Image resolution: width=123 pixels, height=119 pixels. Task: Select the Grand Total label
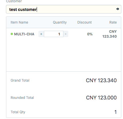click(x=20, y=80)
